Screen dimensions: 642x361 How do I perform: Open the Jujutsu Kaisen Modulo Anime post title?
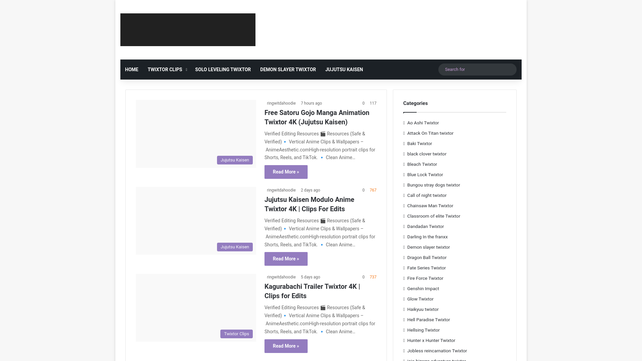(309, 204)
